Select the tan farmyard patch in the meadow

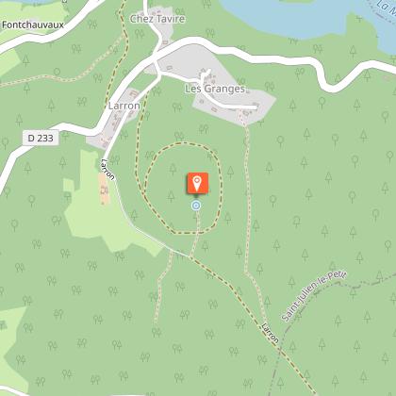pos(104,189)
